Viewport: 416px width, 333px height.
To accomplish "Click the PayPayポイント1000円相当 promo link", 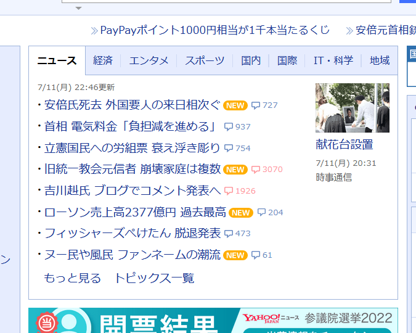I will click(215, 30).
